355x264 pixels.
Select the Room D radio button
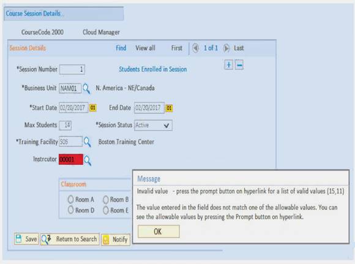pos(70,210)
